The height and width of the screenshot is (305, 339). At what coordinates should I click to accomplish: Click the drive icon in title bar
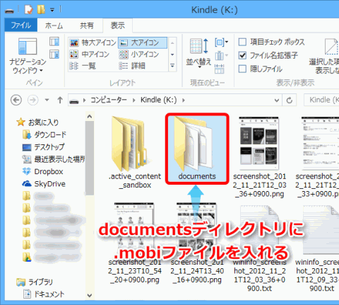point(9,11)
